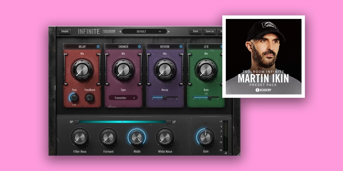This screenshot has height=171, width=343.
Task: Click the Formant knob
Action: (108, 137)
